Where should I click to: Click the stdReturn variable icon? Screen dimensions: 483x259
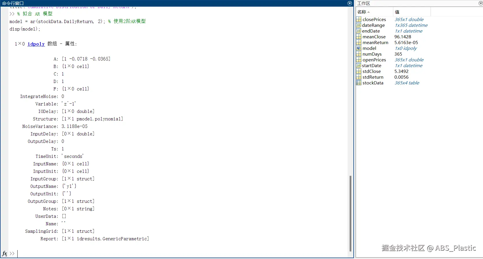pyautogui.click(x=359, y=77)
